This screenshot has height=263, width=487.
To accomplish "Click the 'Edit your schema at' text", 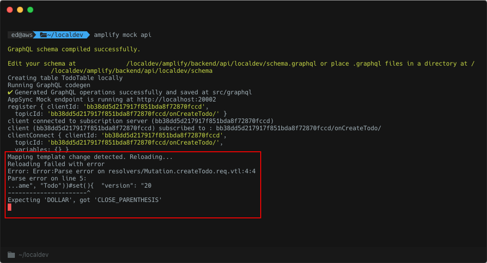I will point(42,63).
